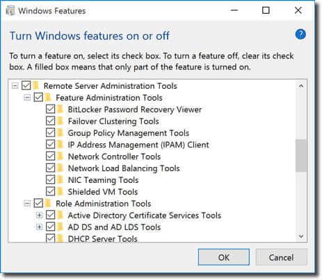This screenshot has width=322, height=280.
Task: Click folder icon beside Remote Server Administration Tools
Action: click(x=36, y=86)
